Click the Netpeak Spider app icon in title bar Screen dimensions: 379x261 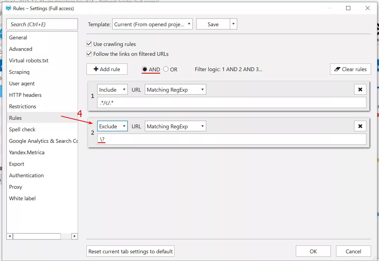click(x=8, y=8)
